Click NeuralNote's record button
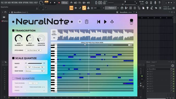 80,22
